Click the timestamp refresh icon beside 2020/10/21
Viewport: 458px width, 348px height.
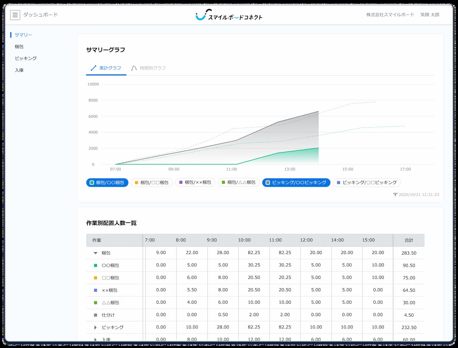click(395, 195)
